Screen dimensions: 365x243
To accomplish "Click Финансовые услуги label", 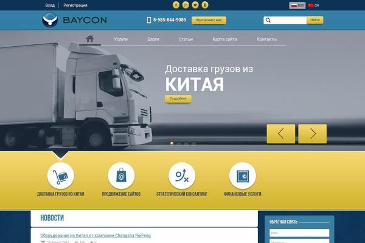I will point(243,194).
